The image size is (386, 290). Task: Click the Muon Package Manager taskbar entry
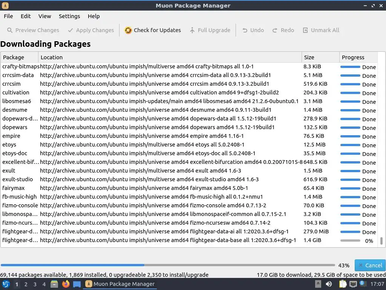coord(120,284)
